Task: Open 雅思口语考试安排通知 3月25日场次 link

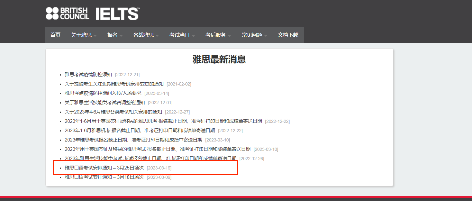Action: 104,168
